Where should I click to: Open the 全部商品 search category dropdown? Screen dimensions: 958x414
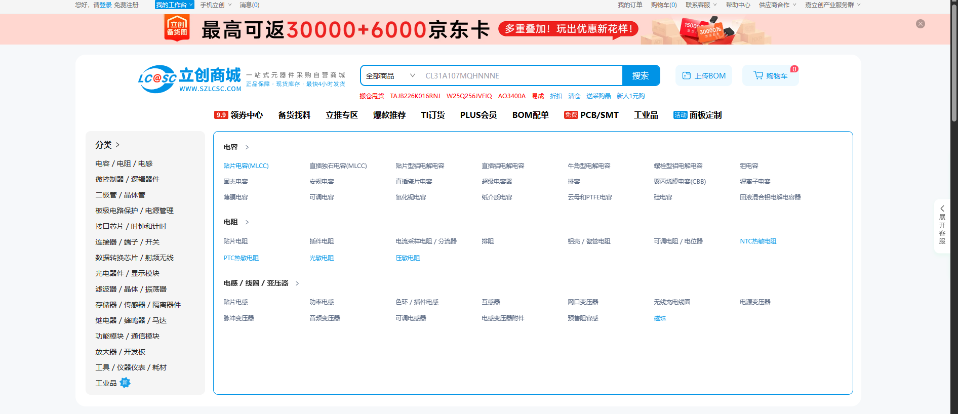click(390, 75)
